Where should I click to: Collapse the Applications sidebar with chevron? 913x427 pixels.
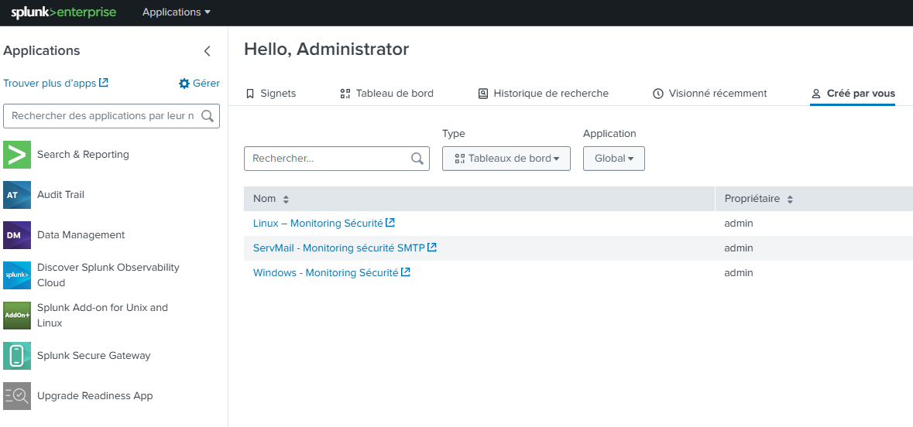pos(208,50)
